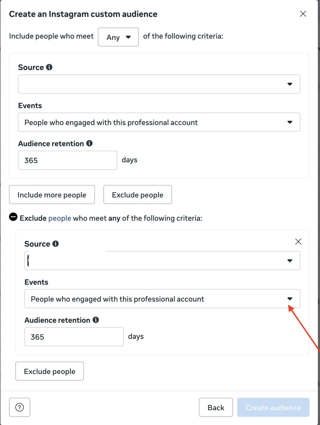Click the include Audience retention days field
320x425 pixels.
point(67,160)
